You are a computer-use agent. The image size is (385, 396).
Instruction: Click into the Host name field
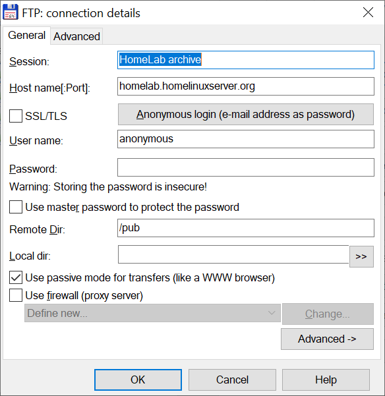tap(245, 86)
